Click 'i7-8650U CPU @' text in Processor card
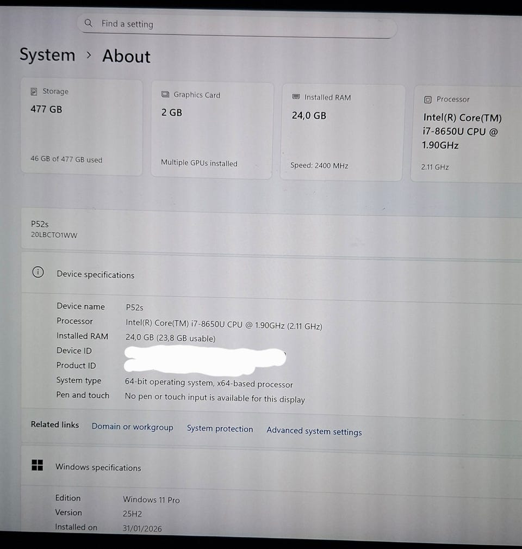522x549 pixels. [459, 132]
